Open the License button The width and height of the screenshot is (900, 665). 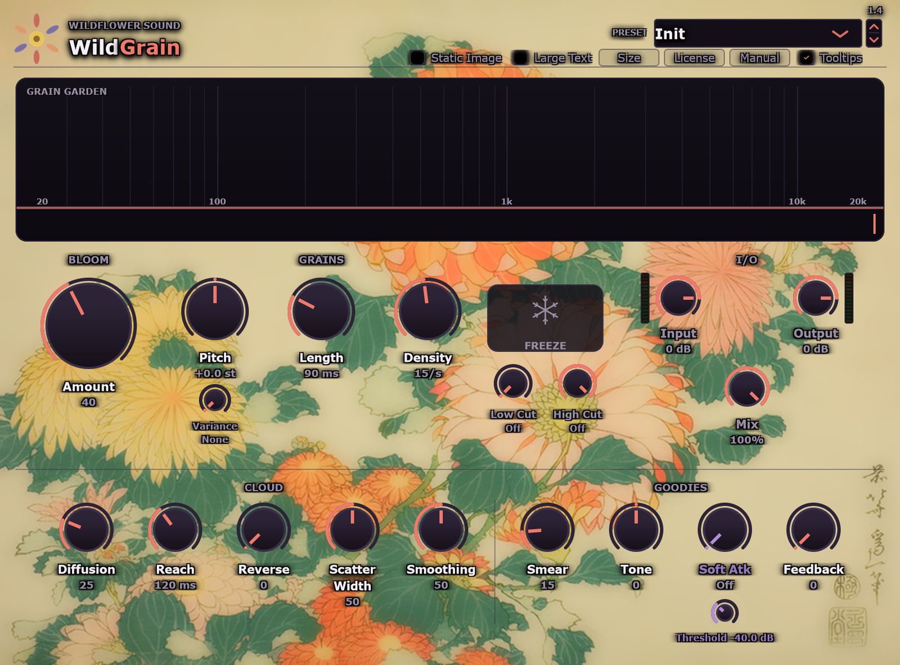pos(694,58)
